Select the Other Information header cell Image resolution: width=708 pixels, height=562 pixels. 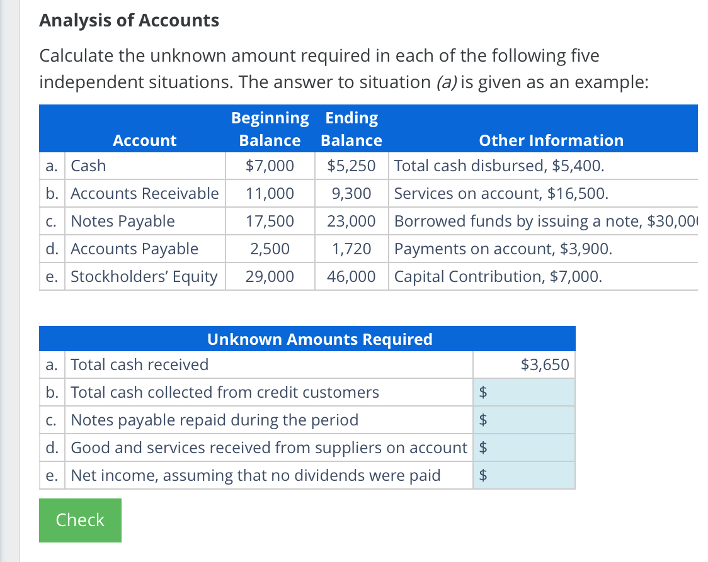551,140
